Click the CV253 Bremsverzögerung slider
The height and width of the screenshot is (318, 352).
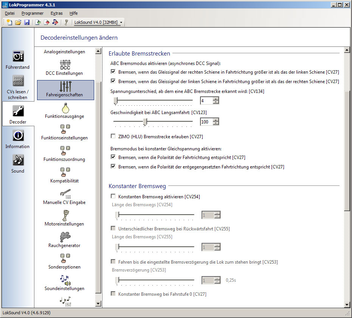pos(154,280)
